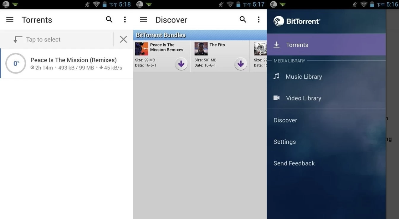Open the 'Peace Is The Mission (Remixes)' torrent
The image size is (399, 219).
click(x=67, y=63)
